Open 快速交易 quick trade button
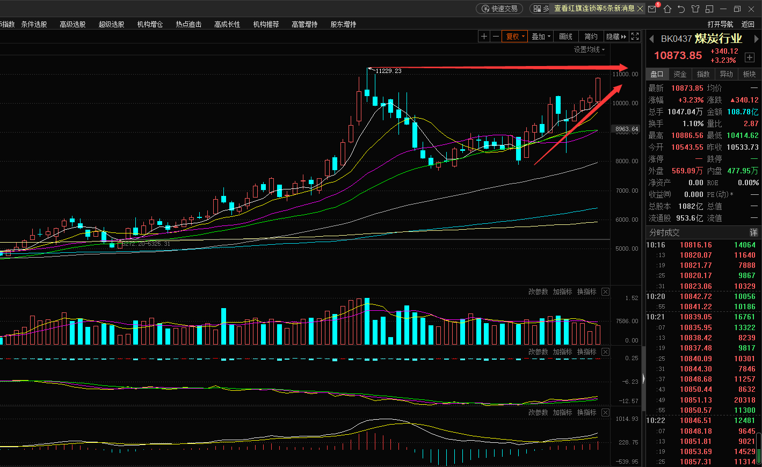Viewport: 762px width, 467px height. [x=499, y=9]
